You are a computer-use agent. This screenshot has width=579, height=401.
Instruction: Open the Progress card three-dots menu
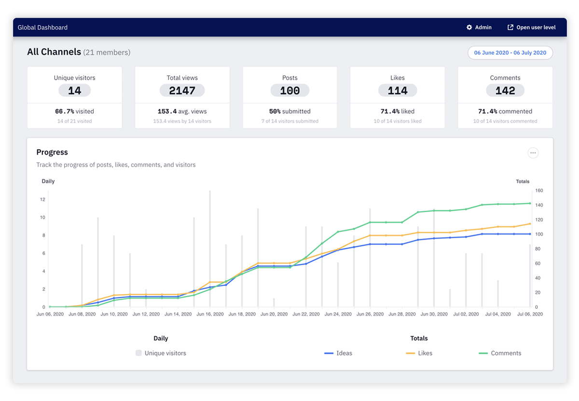[533, 153]
